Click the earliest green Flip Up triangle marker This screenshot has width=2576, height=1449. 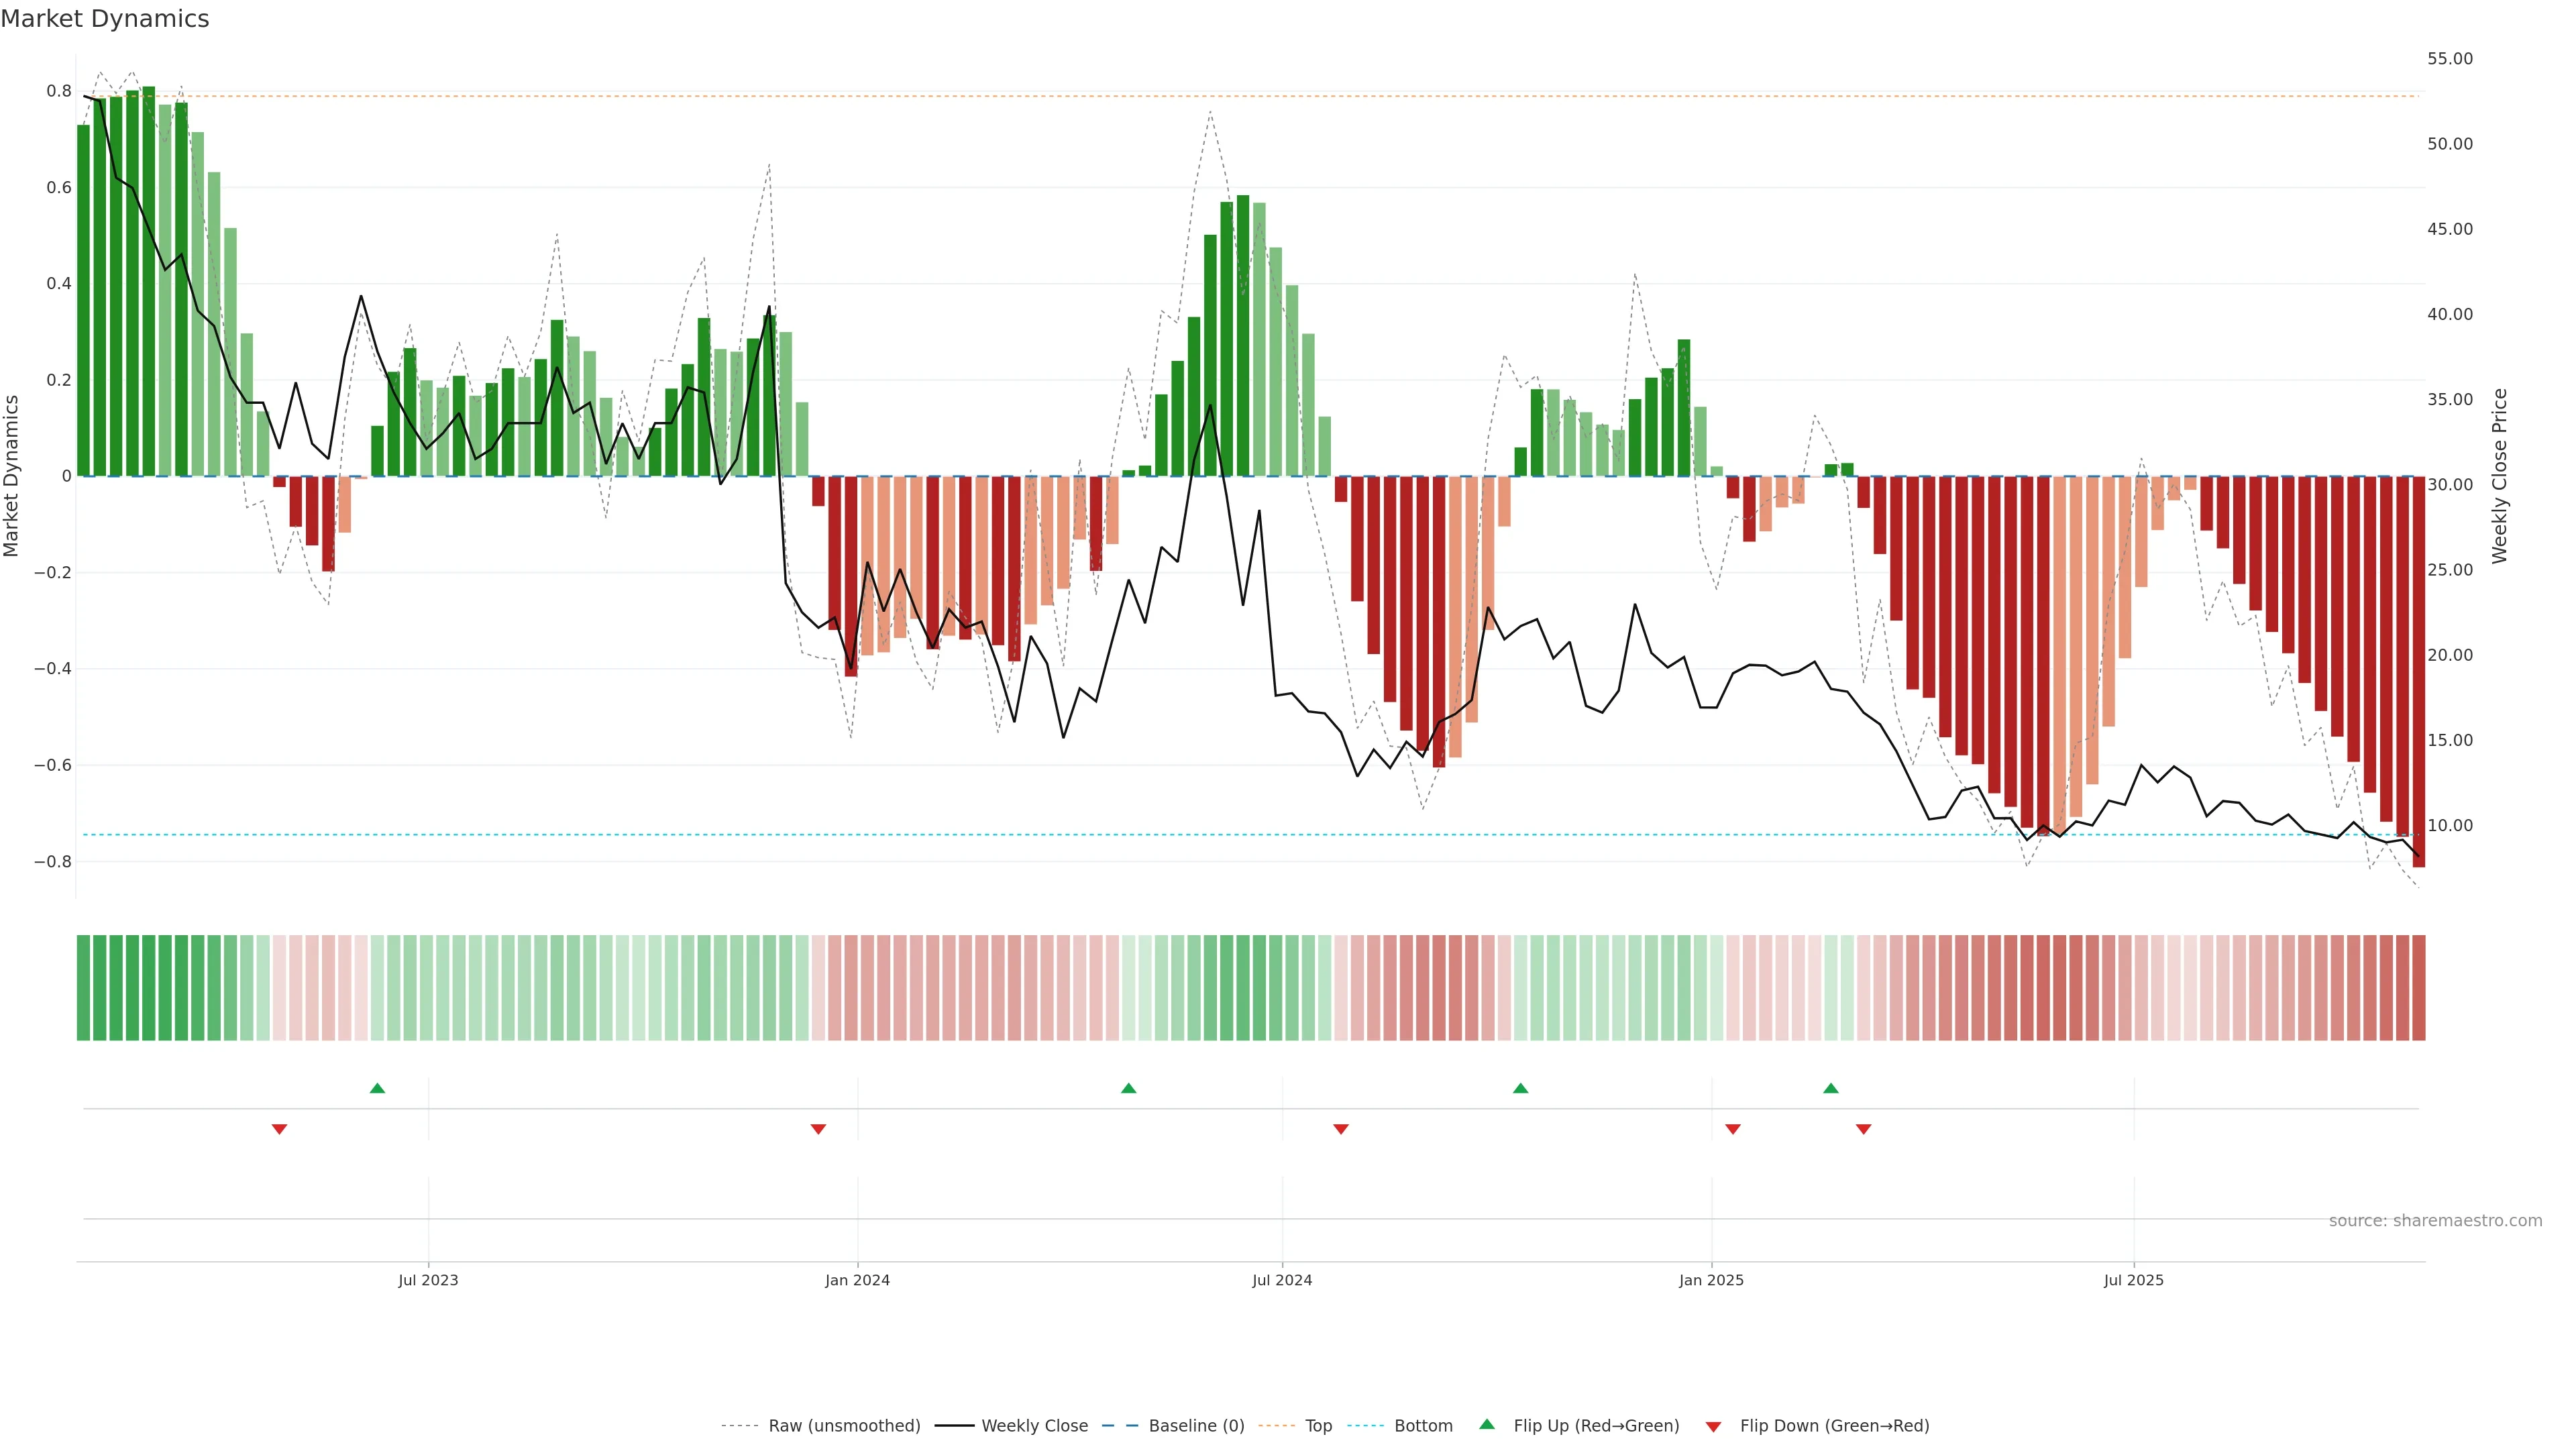coord(377,1088)
